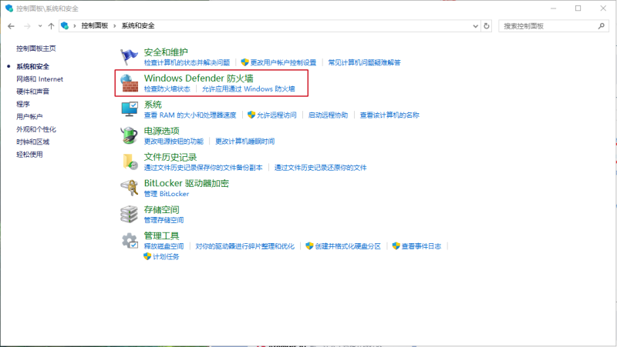Open recent locations dropdown arrow
This screenshot has width=617, height=347.
tap(40, 26)
